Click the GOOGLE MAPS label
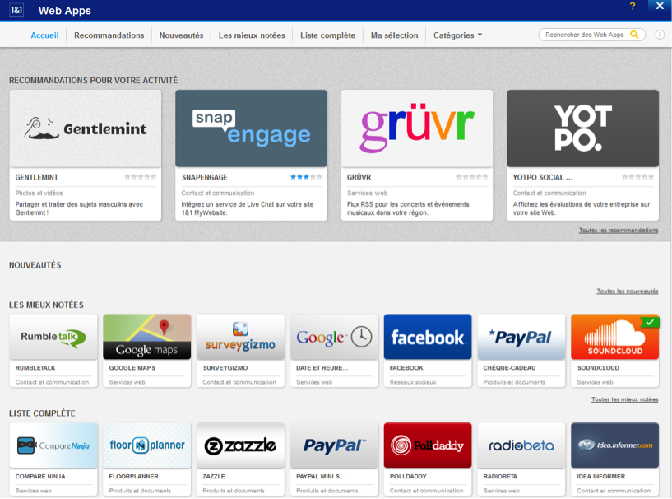This screenshot has height=499, width=672. click(x=132, y=368)
